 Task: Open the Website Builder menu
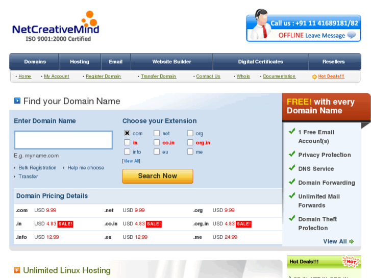coord(171,62)
